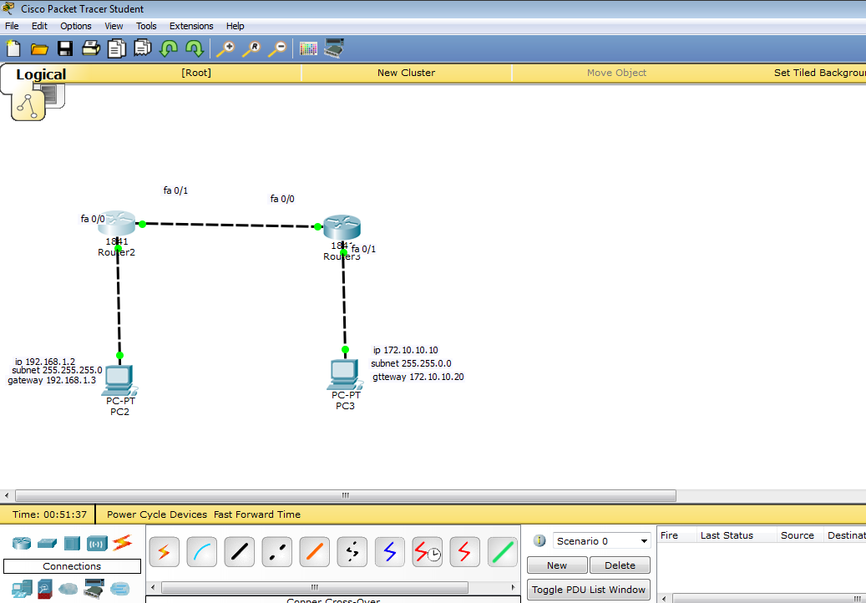Switch to the Logical workspace tab
The width and height of the screenshot is (866, 603).
coord(41,74)
